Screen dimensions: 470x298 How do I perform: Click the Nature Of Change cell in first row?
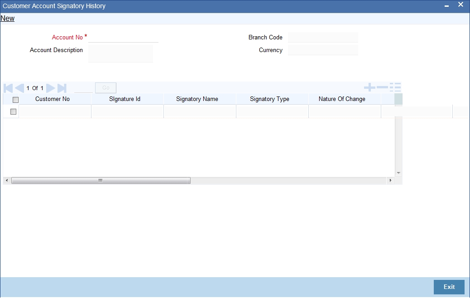pyautogui.click(x=345, y=111)
